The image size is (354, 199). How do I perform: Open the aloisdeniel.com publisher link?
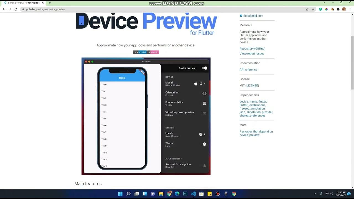click(253, 16)
